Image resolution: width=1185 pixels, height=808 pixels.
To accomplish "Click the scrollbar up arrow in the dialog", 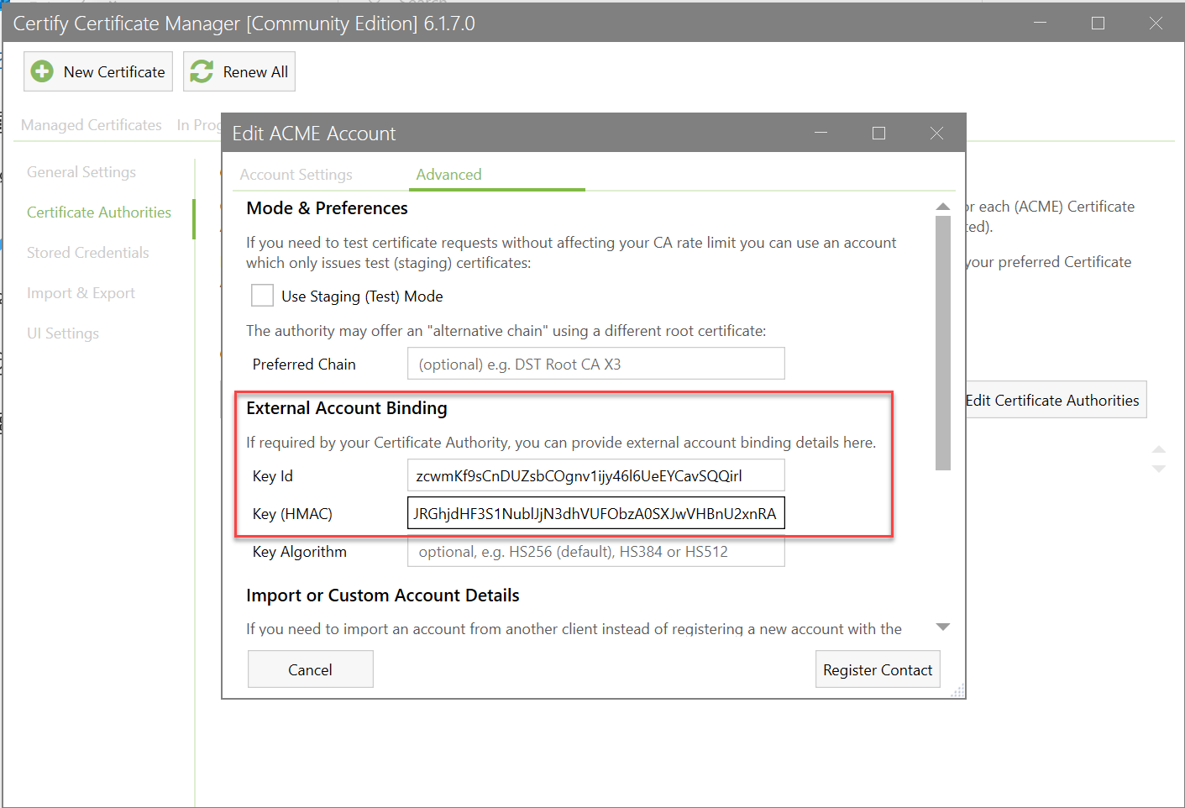I will [x=943, y=206].
